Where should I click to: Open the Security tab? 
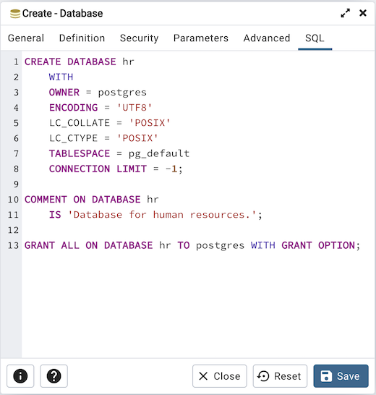[140, 38]
